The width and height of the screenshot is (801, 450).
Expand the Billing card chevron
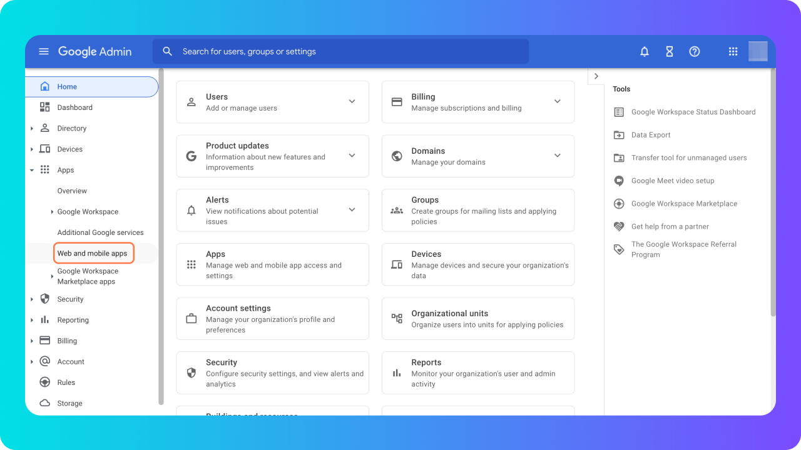pos(558,101)
